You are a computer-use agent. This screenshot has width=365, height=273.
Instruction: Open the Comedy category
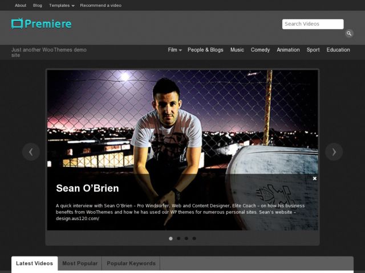pos(260,50)
